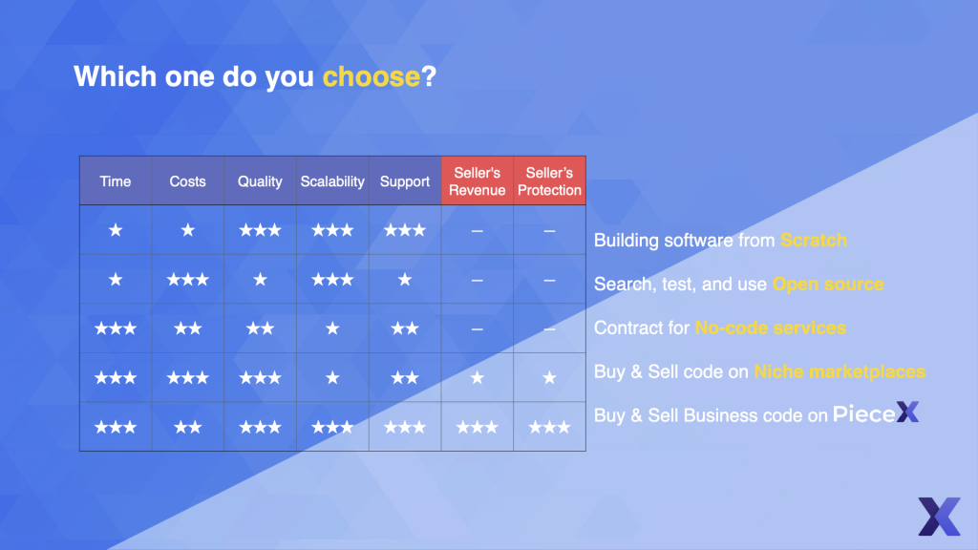978x550 pixels.
Task: Select the Scalability column header
Action: coord(332,181)
